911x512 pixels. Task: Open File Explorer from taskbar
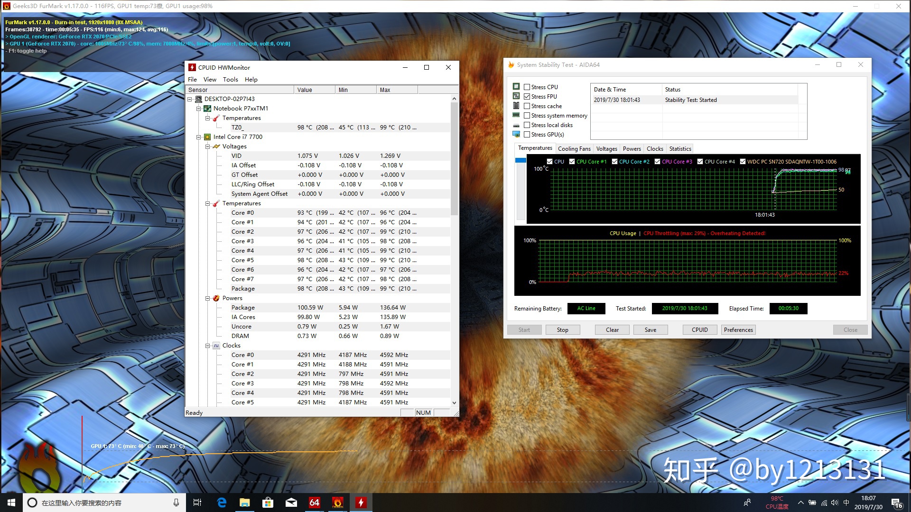tap(245, 503)
